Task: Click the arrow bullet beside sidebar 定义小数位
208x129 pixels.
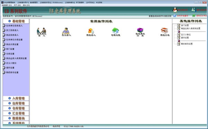Action: click(4, 63)
